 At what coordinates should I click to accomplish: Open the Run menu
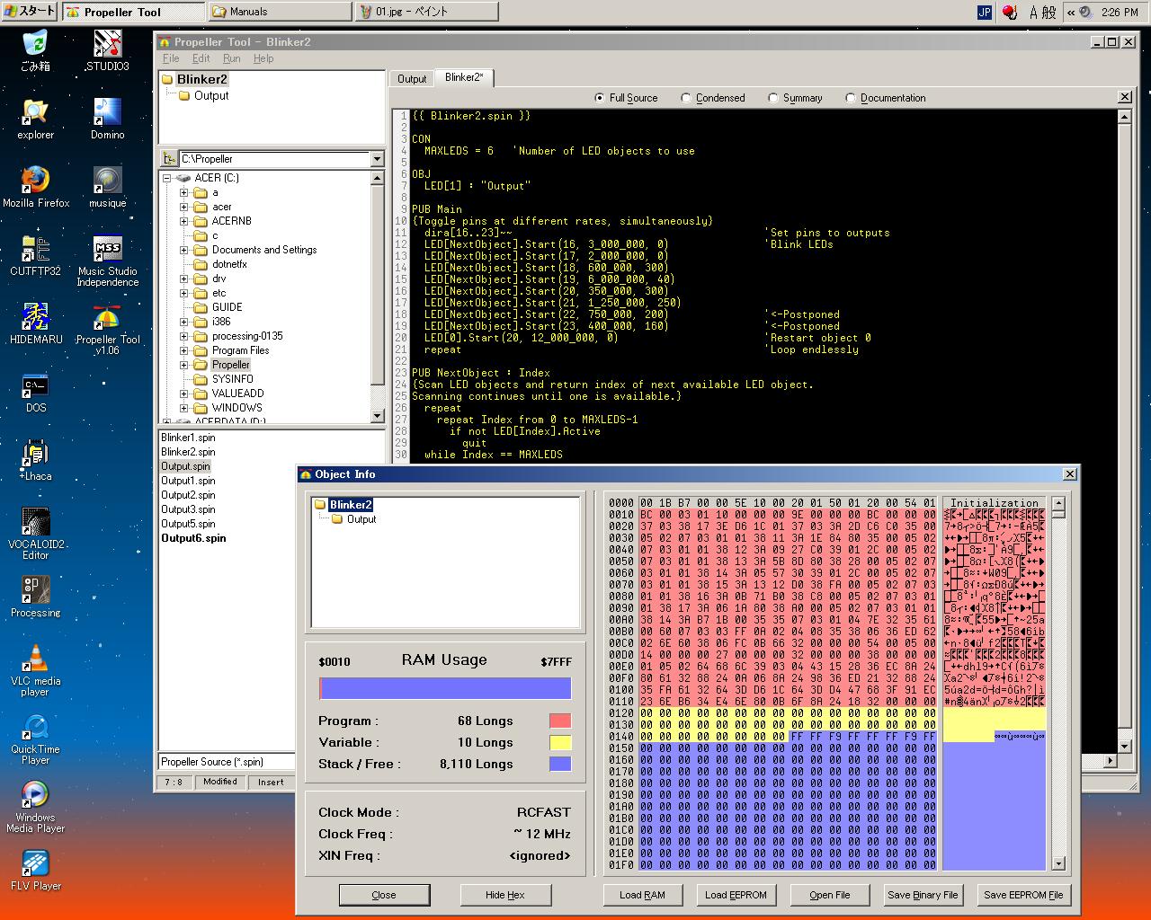(x=231, y=58)
